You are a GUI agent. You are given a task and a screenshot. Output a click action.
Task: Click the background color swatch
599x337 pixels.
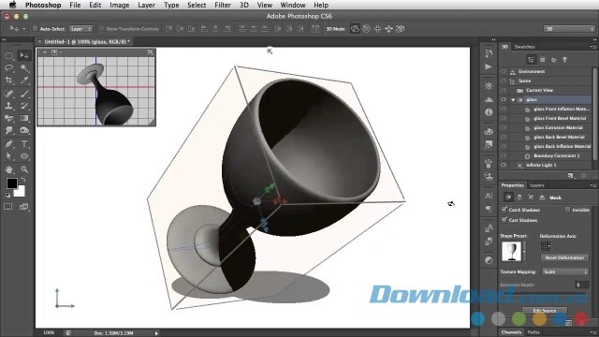click(x=21, y=192)
